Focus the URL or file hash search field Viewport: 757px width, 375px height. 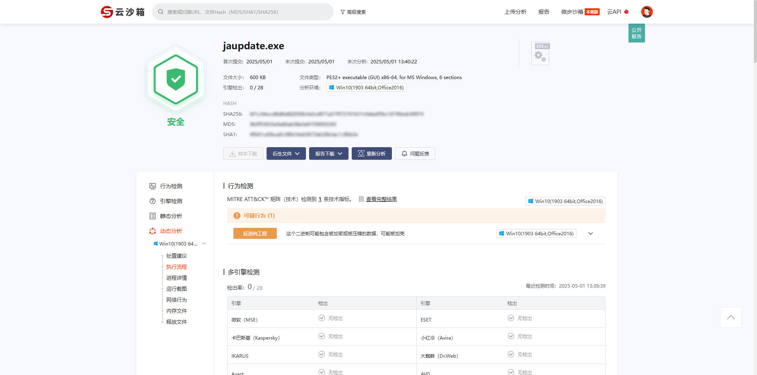coord(243,12)
